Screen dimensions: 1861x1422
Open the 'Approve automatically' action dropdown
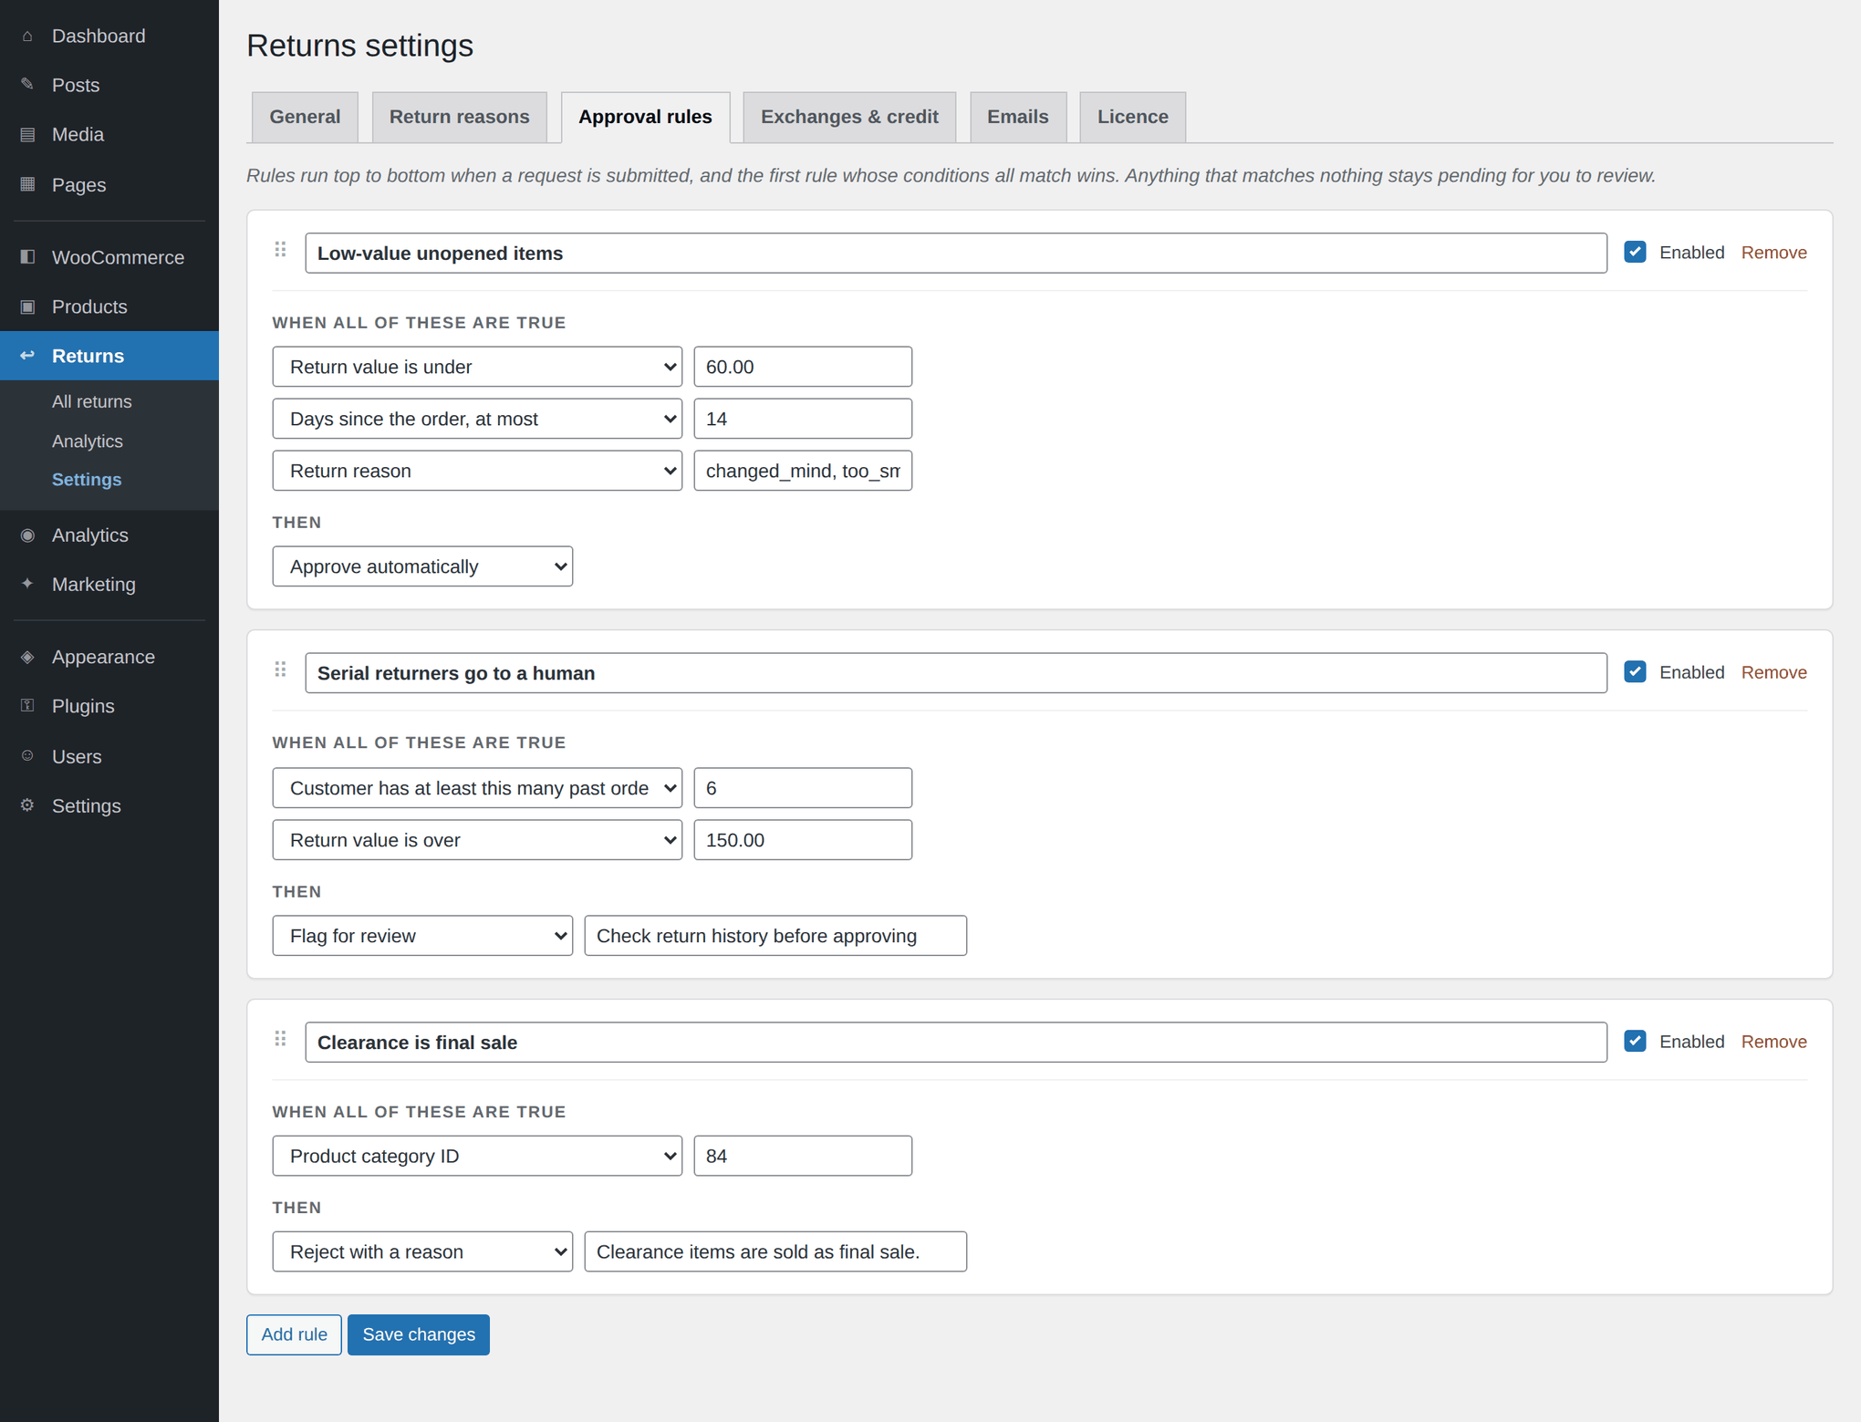[422, 566]
